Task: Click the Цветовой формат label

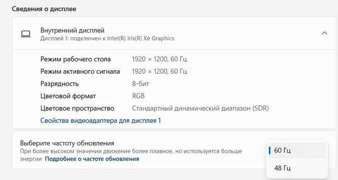Action: [x=68, y=96]
